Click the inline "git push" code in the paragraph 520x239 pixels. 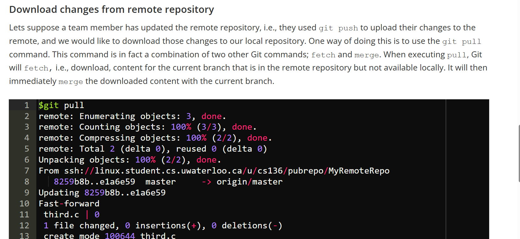(338, 28)
